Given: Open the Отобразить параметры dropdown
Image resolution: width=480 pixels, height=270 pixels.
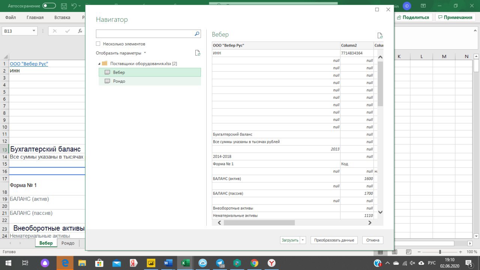Looking at the screenshot, I should pos(121,53).
